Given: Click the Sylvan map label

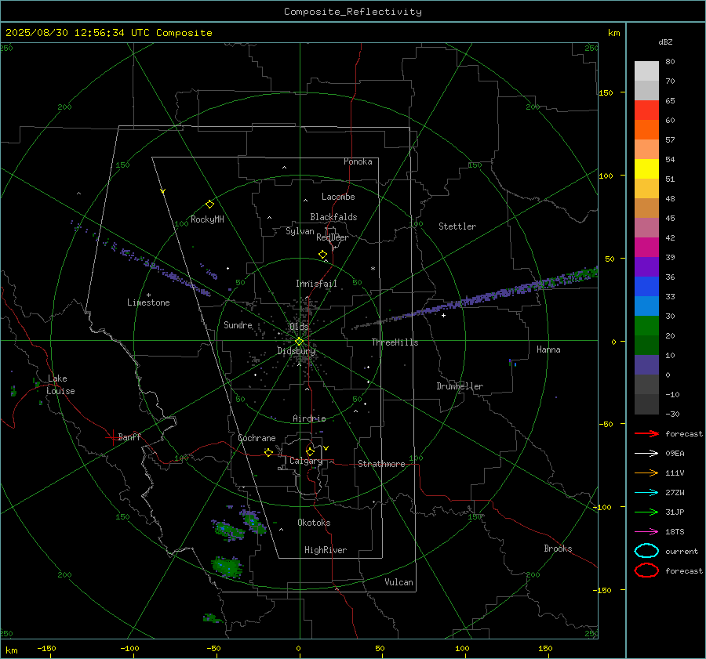Looking at the screenshot, I should click(x=300, y=231).
